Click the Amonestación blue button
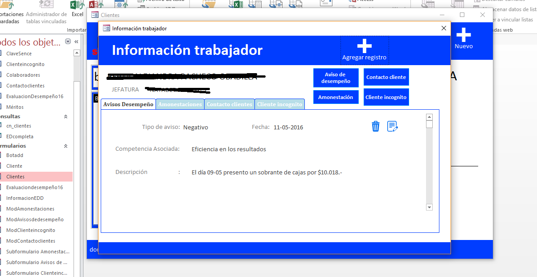537x277 pixels. point(336,97)
